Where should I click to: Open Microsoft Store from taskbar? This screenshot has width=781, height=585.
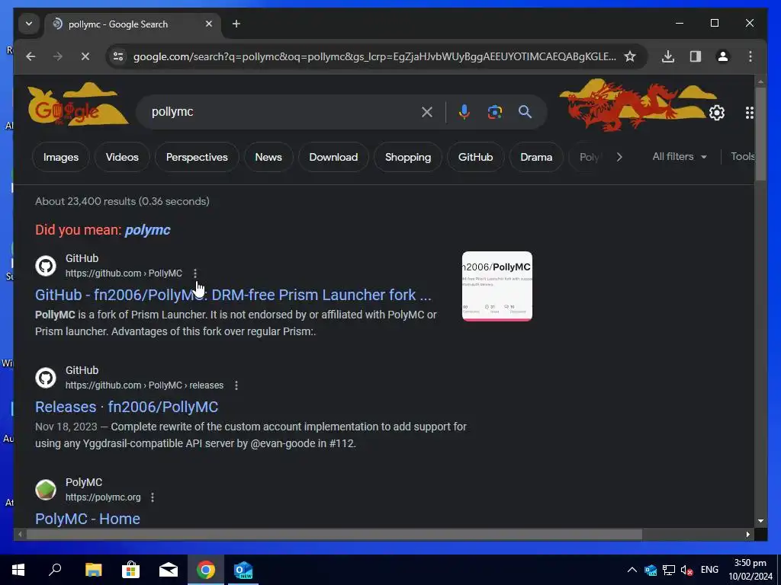(x=130, y=570)
